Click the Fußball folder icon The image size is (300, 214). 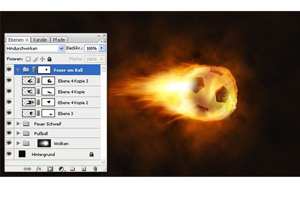pos(26,133)
